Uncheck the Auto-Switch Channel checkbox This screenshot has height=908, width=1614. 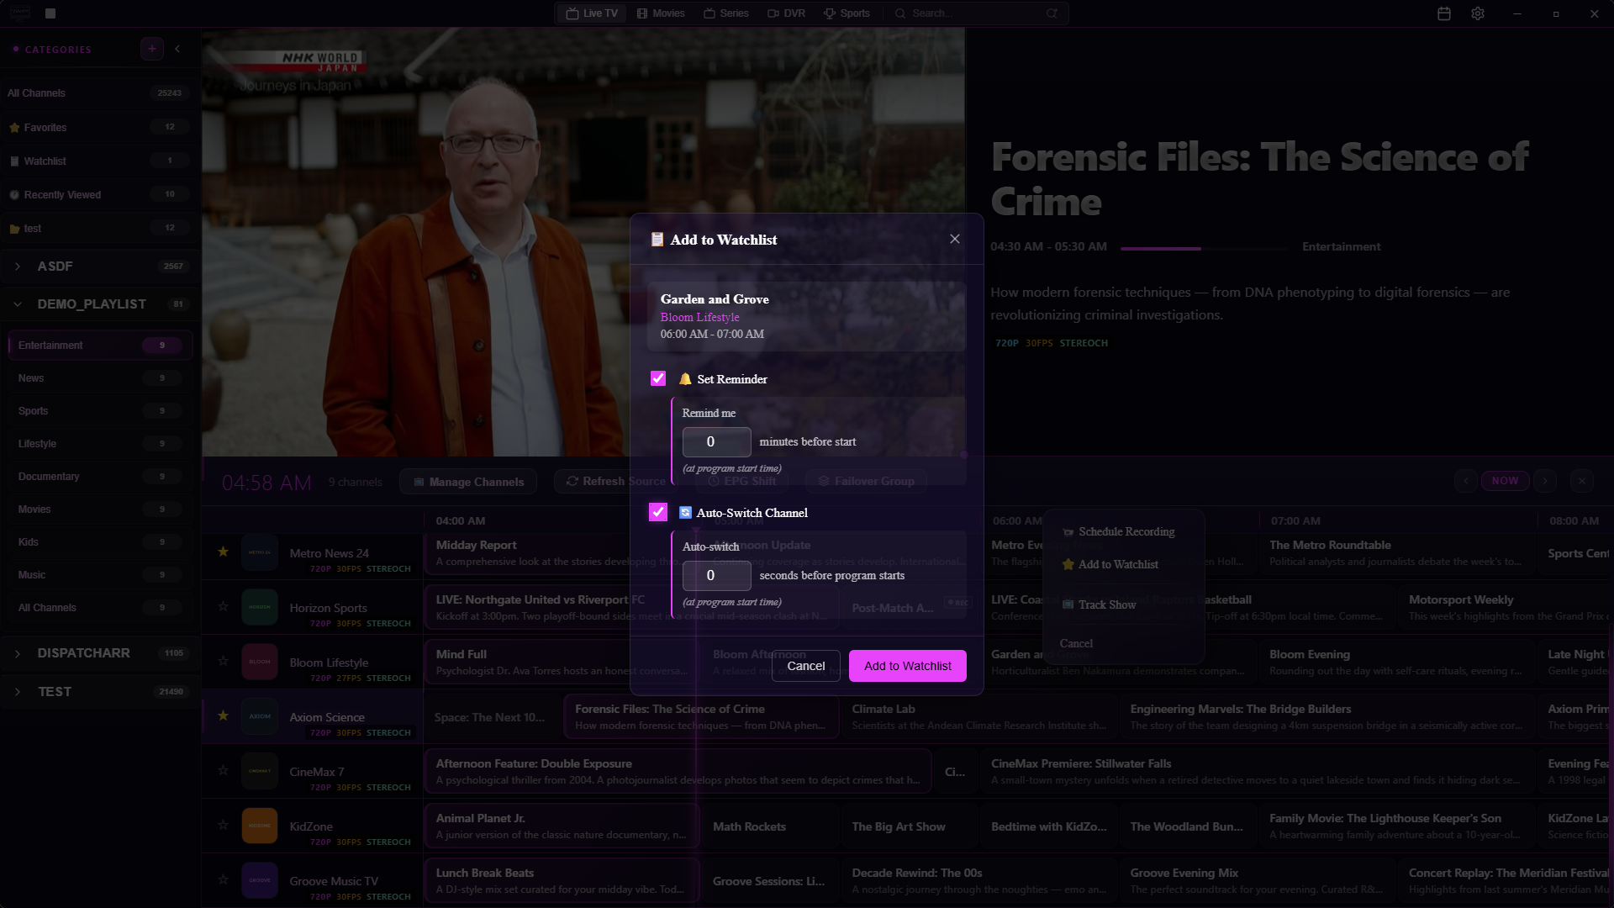coord(658,512)
